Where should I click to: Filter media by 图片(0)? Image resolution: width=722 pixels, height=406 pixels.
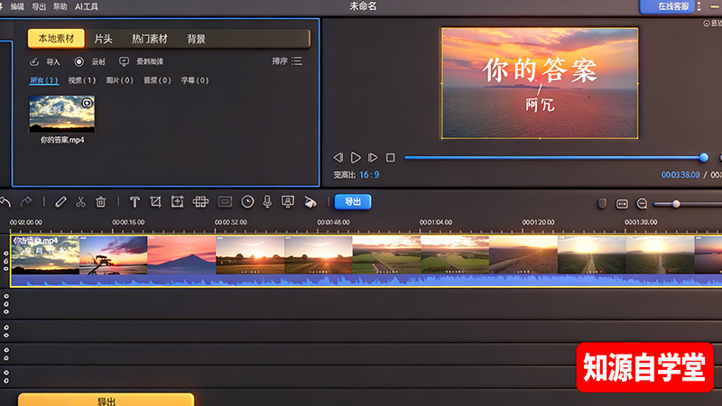(x=120, y=80)
